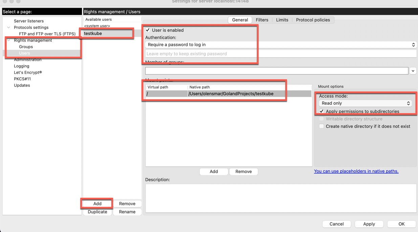Collapse the Rights management tree section

pyautogui.click(x=8, y=40)
